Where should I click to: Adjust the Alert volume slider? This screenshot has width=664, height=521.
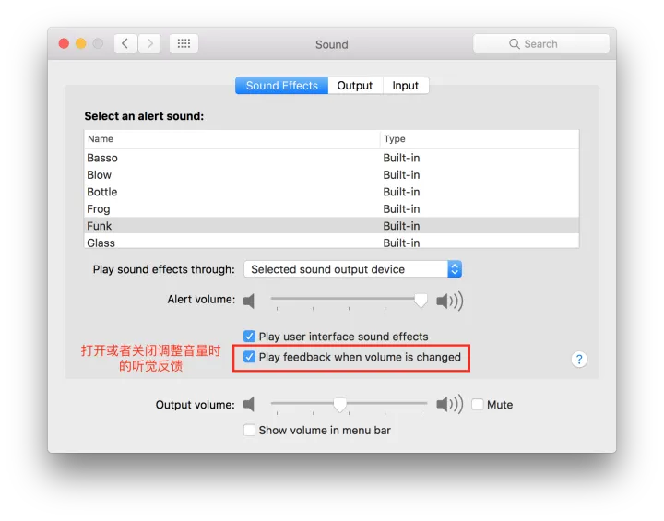pyautogui.click(x=421, y=301)
